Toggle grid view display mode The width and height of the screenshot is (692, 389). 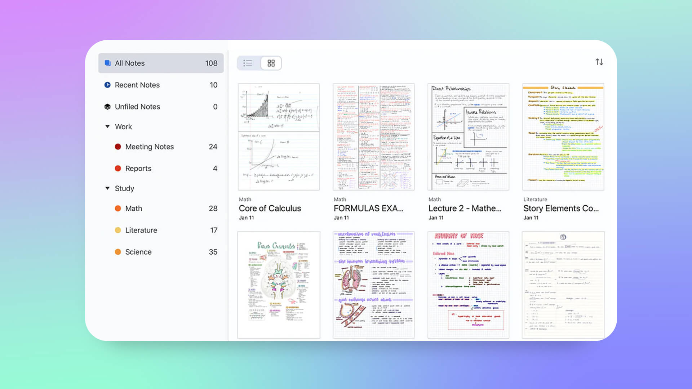(x=270, y=63)
